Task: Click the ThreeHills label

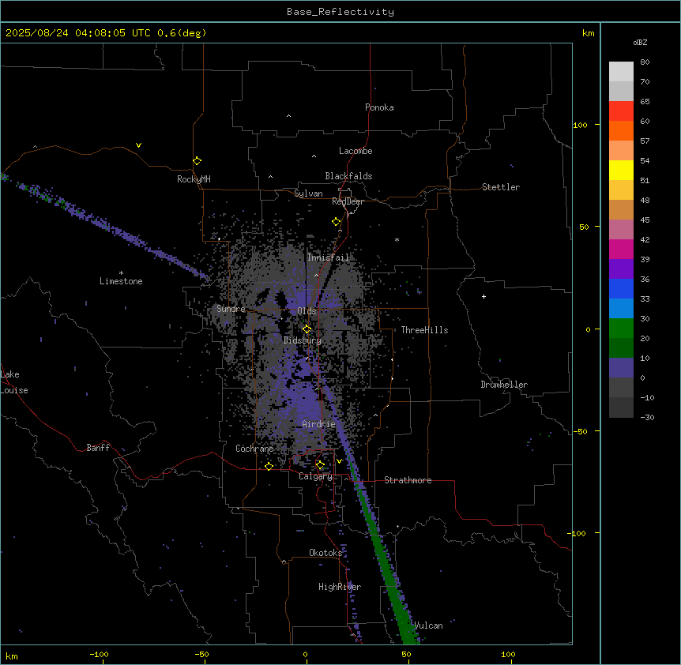Action: pyautogui.click(x=424, y=330)
